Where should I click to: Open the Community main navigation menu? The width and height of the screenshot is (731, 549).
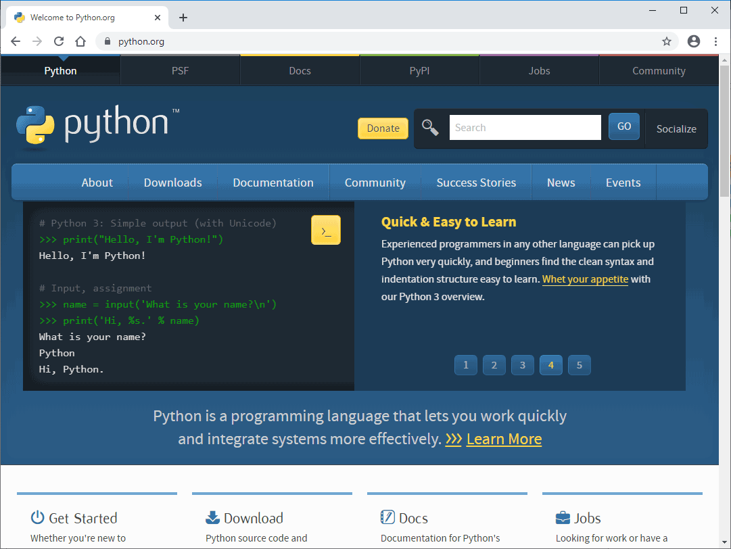375,183
